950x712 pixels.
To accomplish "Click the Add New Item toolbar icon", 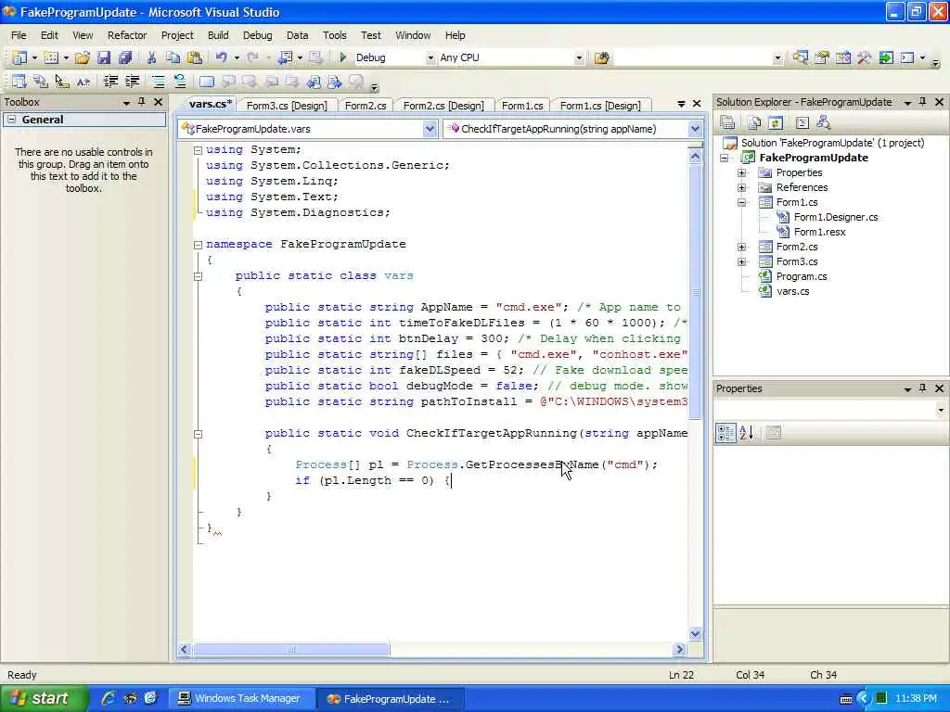I will pyautogui.click(x=52, y=57).
